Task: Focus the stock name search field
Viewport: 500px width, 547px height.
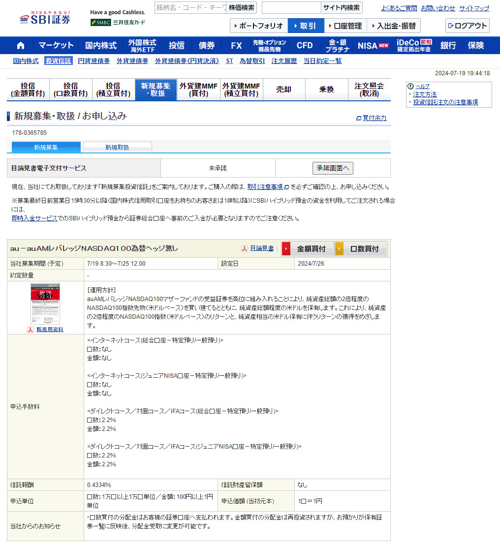Action: click(190, 8)
